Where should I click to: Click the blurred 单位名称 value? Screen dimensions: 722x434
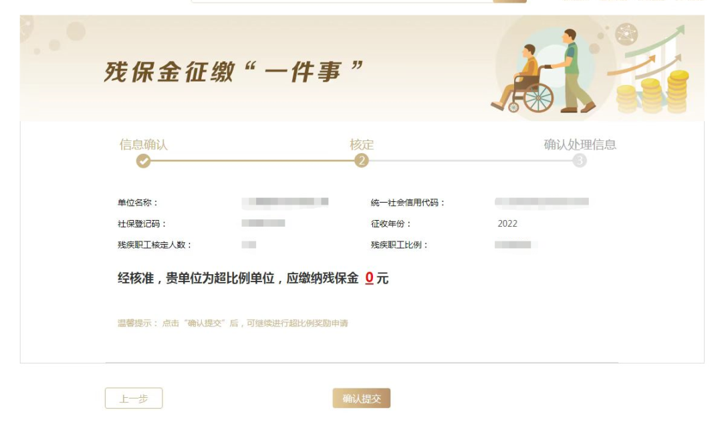pyautogui.click(x=285, y=202)
